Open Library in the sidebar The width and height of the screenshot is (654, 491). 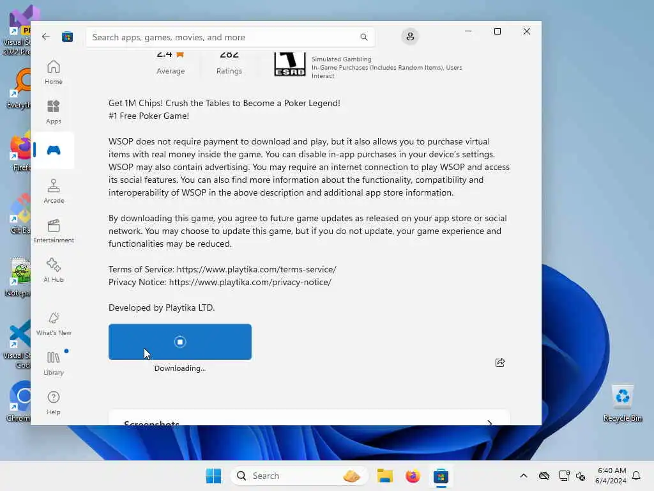click(x=54, y=363)
